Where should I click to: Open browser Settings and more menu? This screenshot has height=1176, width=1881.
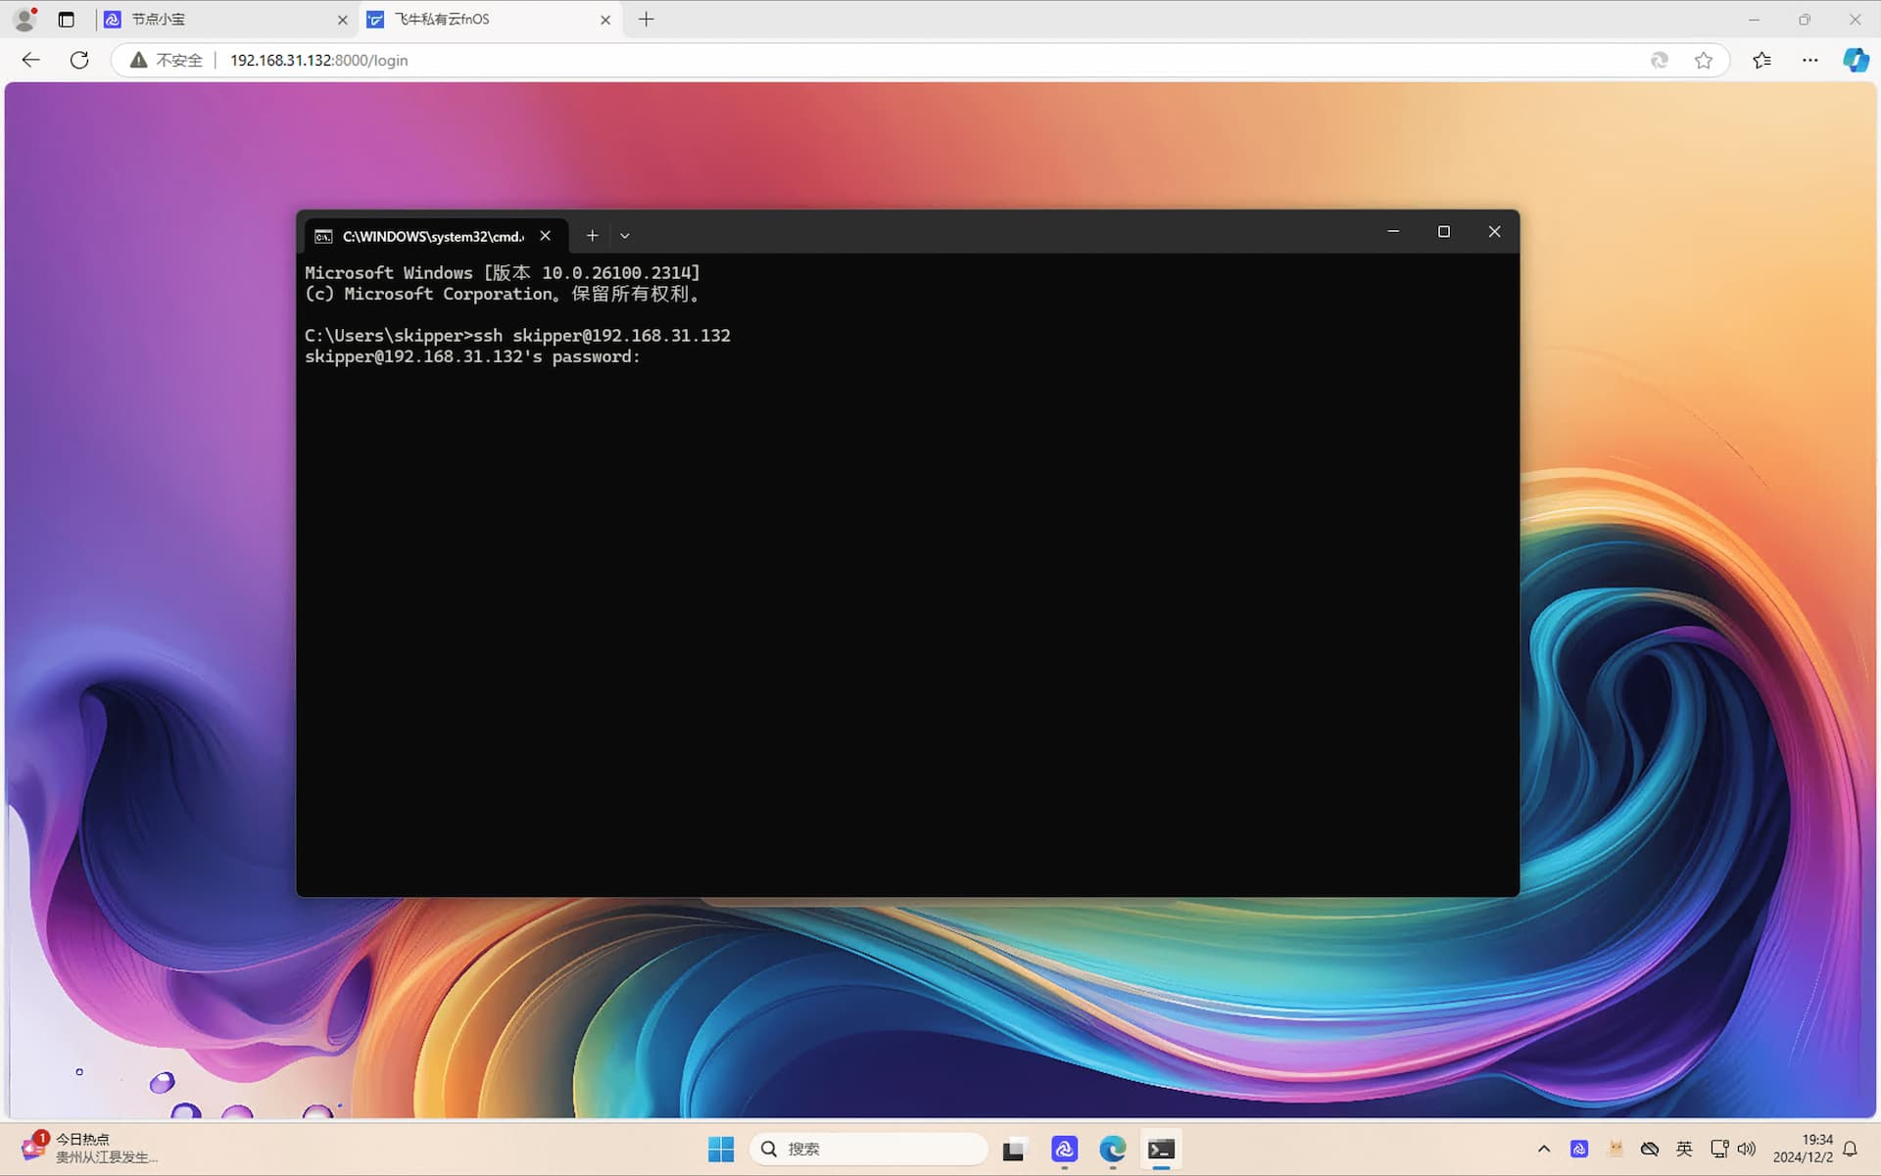1809,61
